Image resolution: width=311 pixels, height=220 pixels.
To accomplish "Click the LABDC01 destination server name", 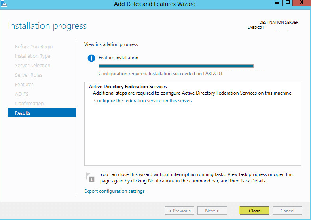I will click(x=256, y=28).
